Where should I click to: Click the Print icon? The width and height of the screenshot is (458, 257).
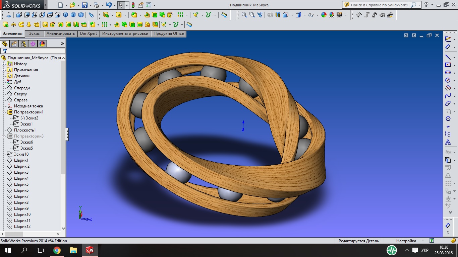[x=97, y=5]
